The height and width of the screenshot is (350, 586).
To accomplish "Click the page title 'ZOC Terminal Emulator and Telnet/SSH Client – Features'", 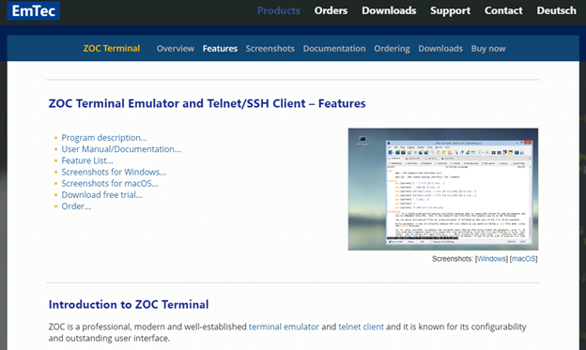I will pyautogui.click(x=207, y=103).
